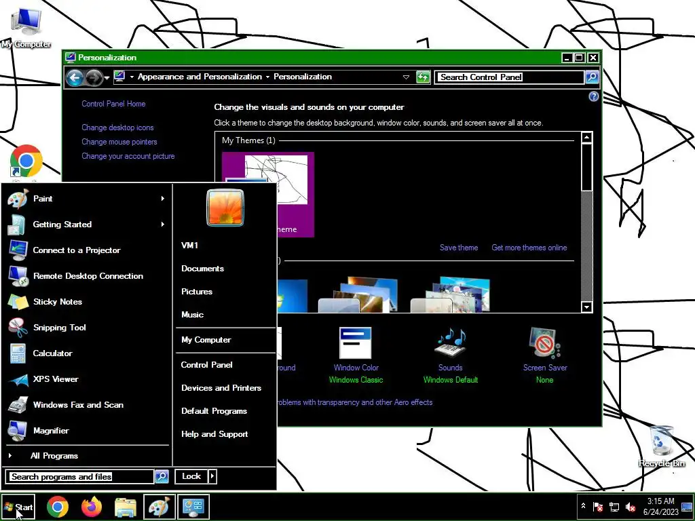The width and height of the screenshot is (695, 521).
Task: Click the Control Panel help icon
Action: [593, 96]
